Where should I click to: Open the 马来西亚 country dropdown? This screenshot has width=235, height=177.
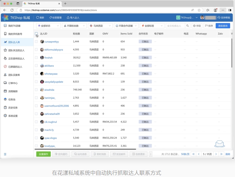pyautogui.click(x=100, y=26)
